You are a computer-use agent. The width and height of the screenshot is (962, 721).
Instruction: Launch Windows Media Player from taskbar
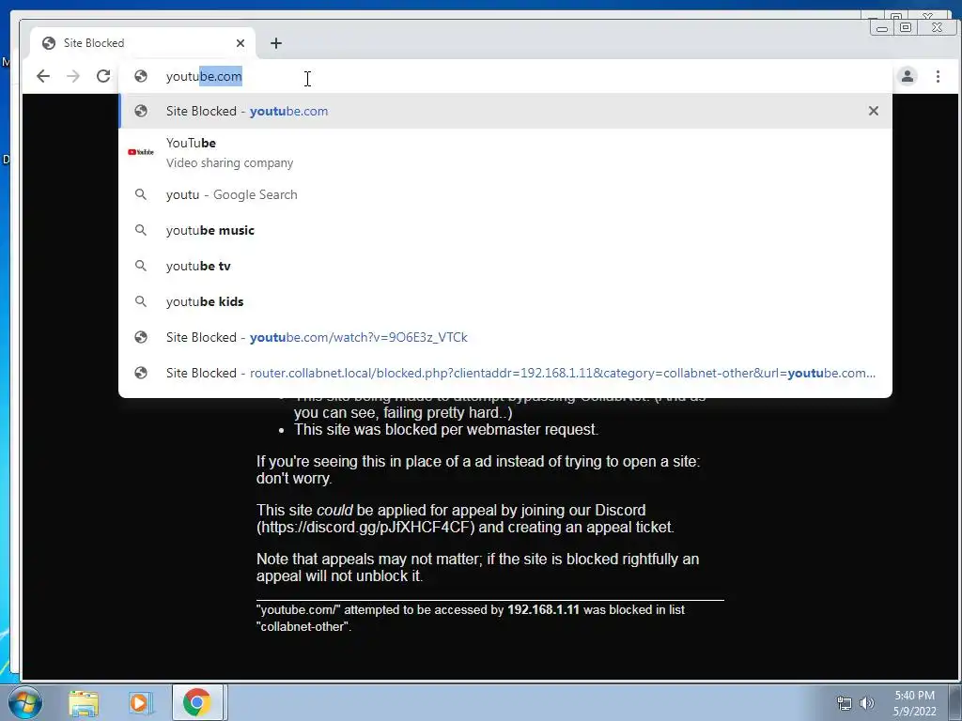click(x=140, y=703)
